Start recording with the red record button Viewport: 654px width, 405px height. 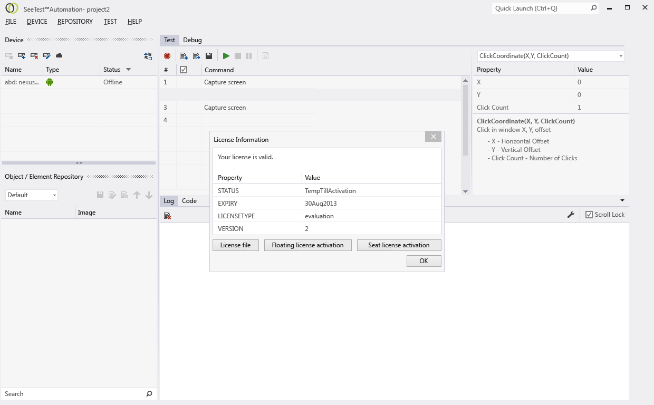(167, 56)
